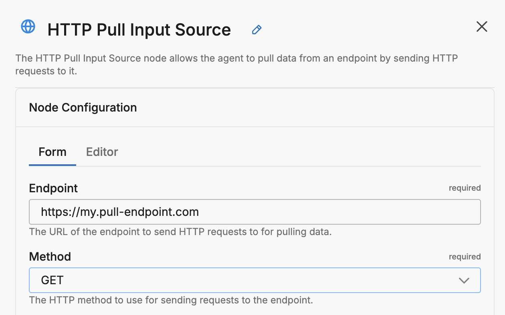Click the Method help text about the HTTP method
505x315 pixels.
(171, 300)
